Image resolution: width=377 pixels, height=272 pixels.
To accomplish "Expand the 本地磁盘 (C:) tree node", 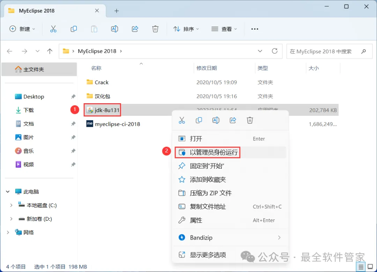I will point(11,205).
